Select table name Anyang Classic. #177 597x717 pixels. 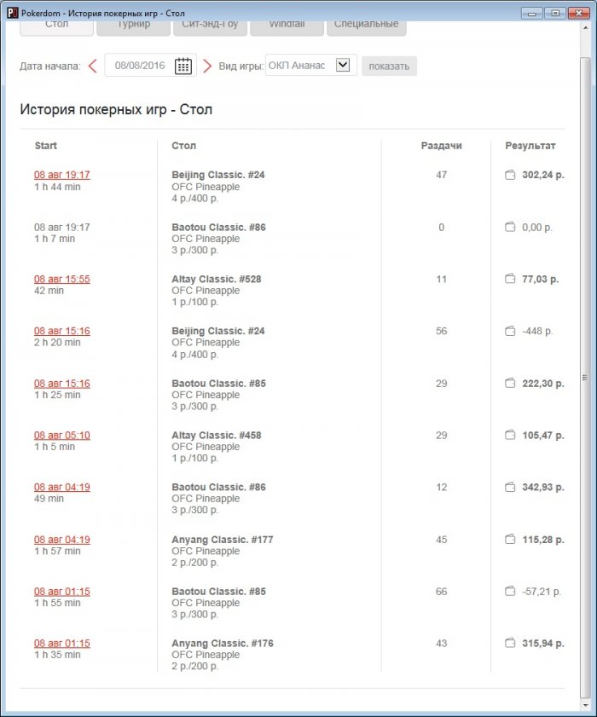pyautogui.click(x=223, y=540)
